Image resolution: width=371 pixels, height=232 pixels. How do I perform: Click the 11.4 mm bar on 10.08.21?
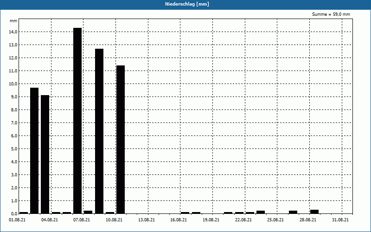121,140
